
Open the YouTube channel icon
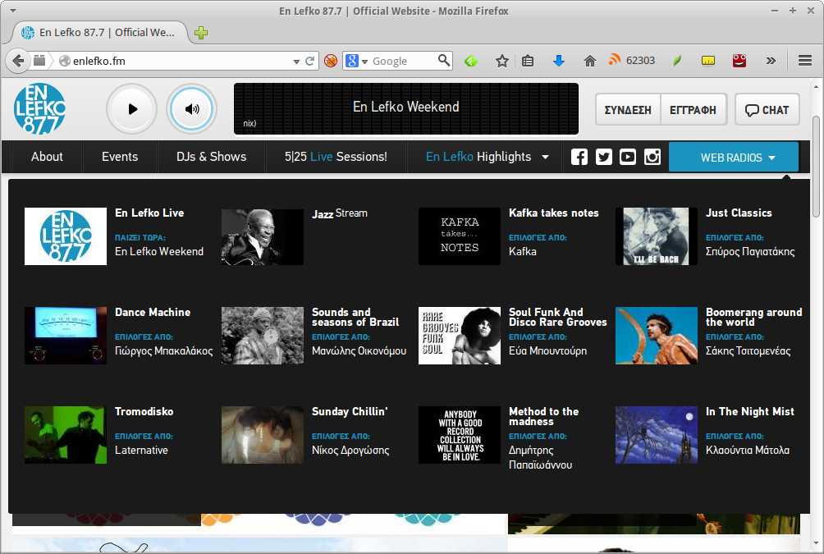[628, 157]
